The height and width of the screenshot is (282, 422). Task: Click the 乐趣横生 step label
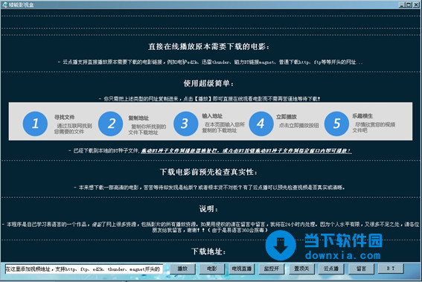point(362,116)
